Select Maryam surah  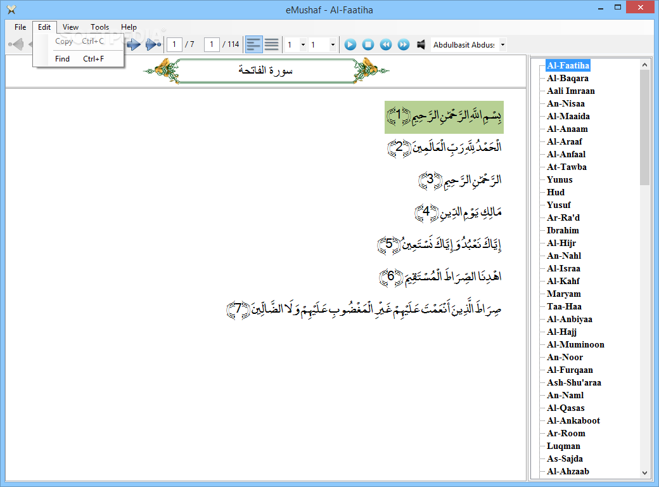tap(563, 294)
